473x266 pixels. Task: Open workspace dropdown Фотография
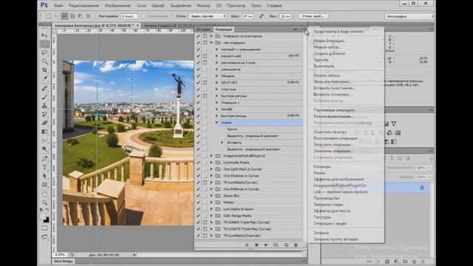pos(409,16)
